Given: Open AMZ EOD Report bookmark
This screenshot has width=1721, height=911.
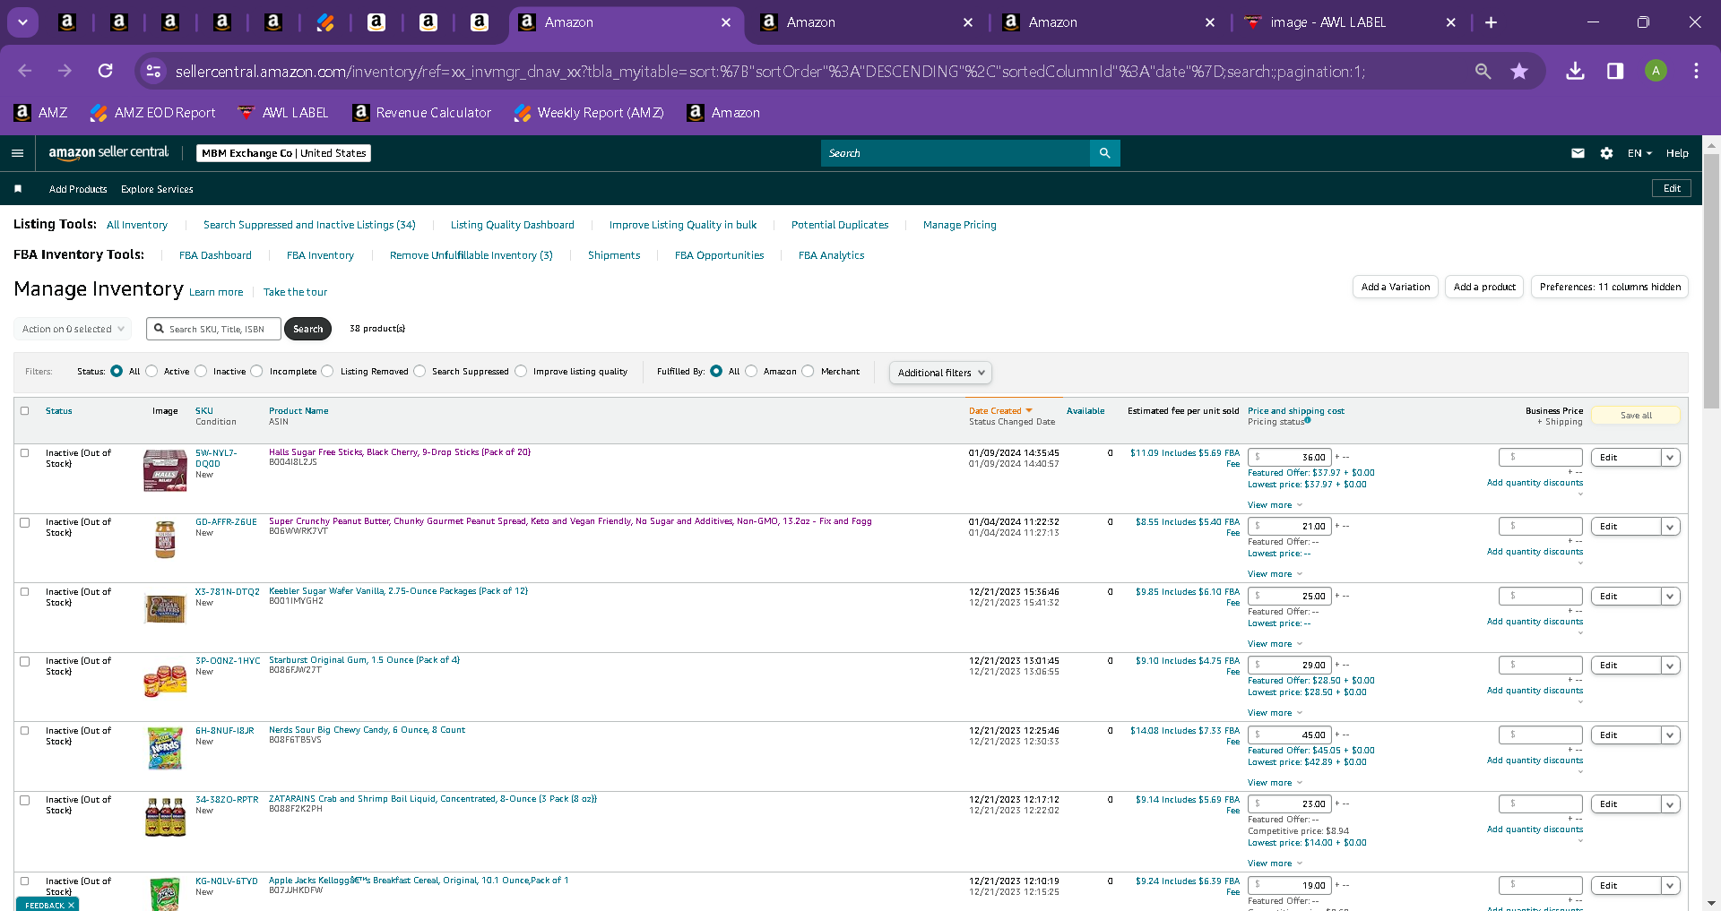Looking at the screenshot, I should [153, 113].
